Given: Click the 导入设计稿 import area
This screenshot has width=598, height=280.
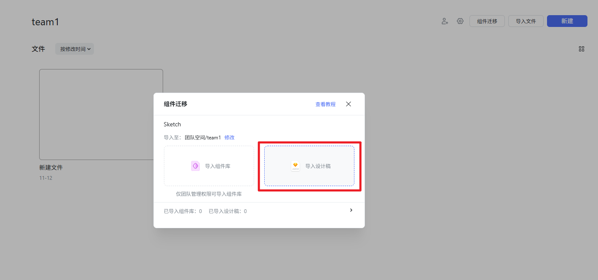Looking at the screenshot, I should (309, 166).
